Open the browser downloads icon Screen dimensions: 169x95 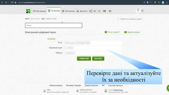167,2
